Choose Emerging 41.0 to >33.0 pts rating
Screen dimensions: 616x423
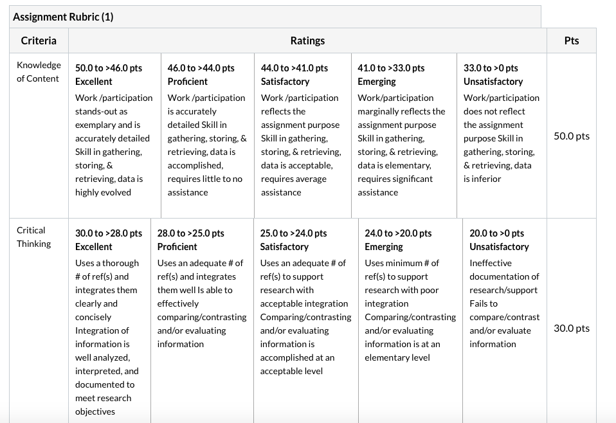[x=404, y=136]
